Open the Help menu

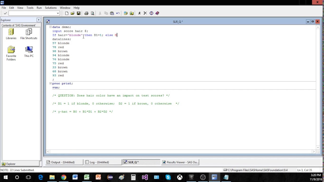(x=76, y=8)
